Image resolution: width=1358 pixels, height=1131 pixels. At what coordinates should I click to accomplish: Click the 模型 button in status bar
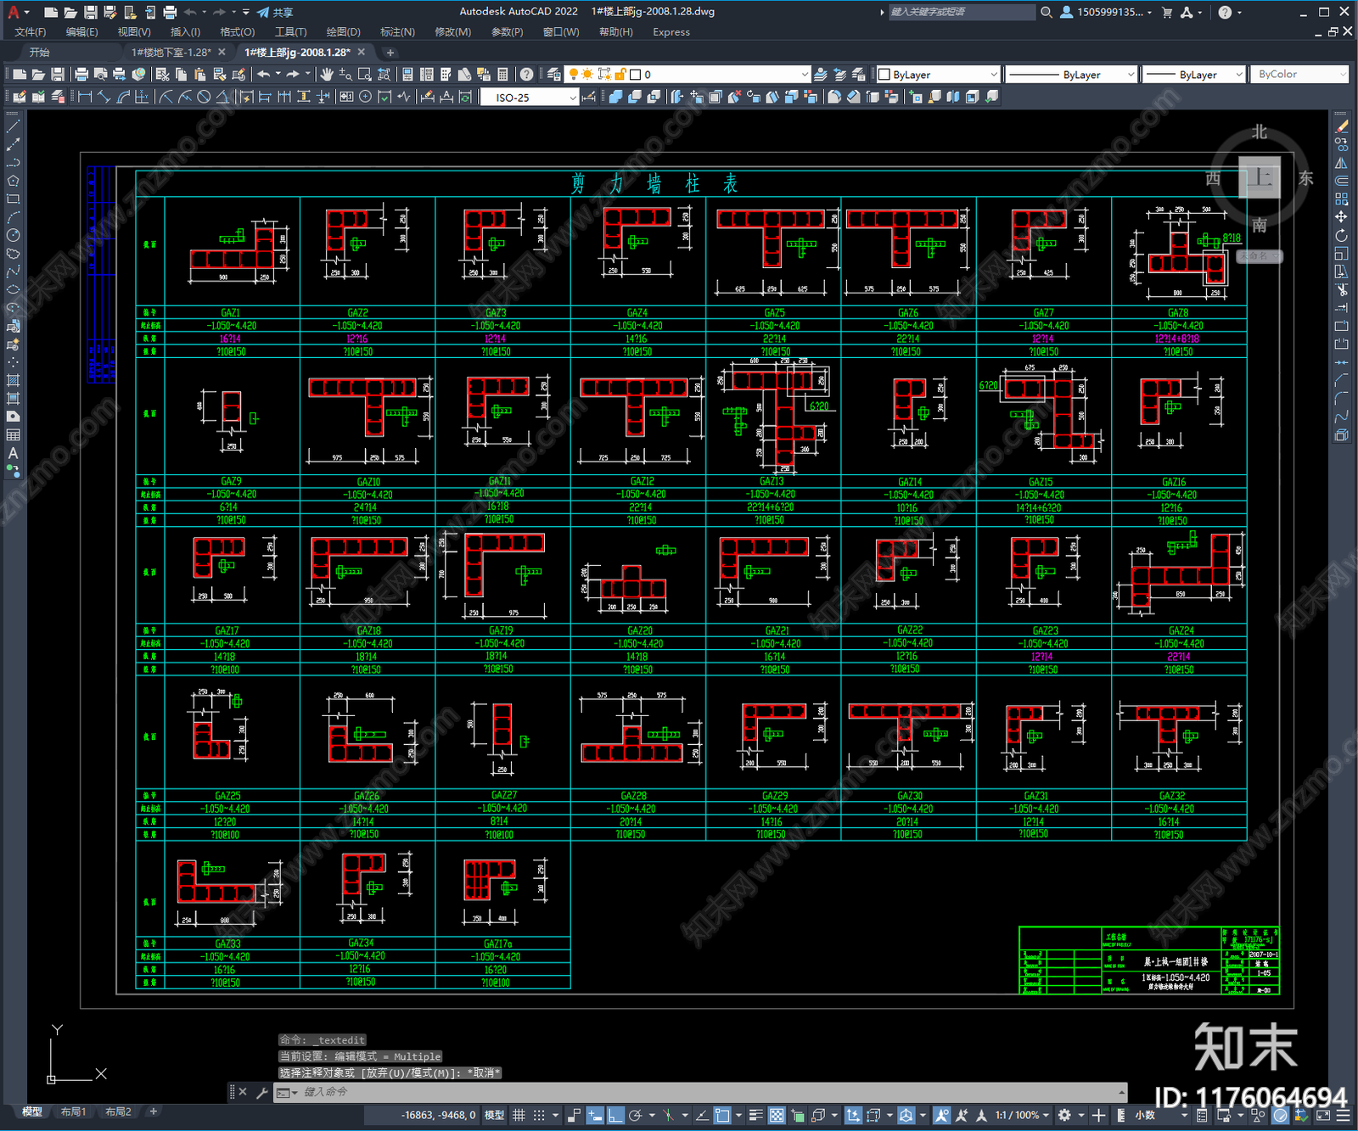pyautogui.click(x=494, y=1115)
